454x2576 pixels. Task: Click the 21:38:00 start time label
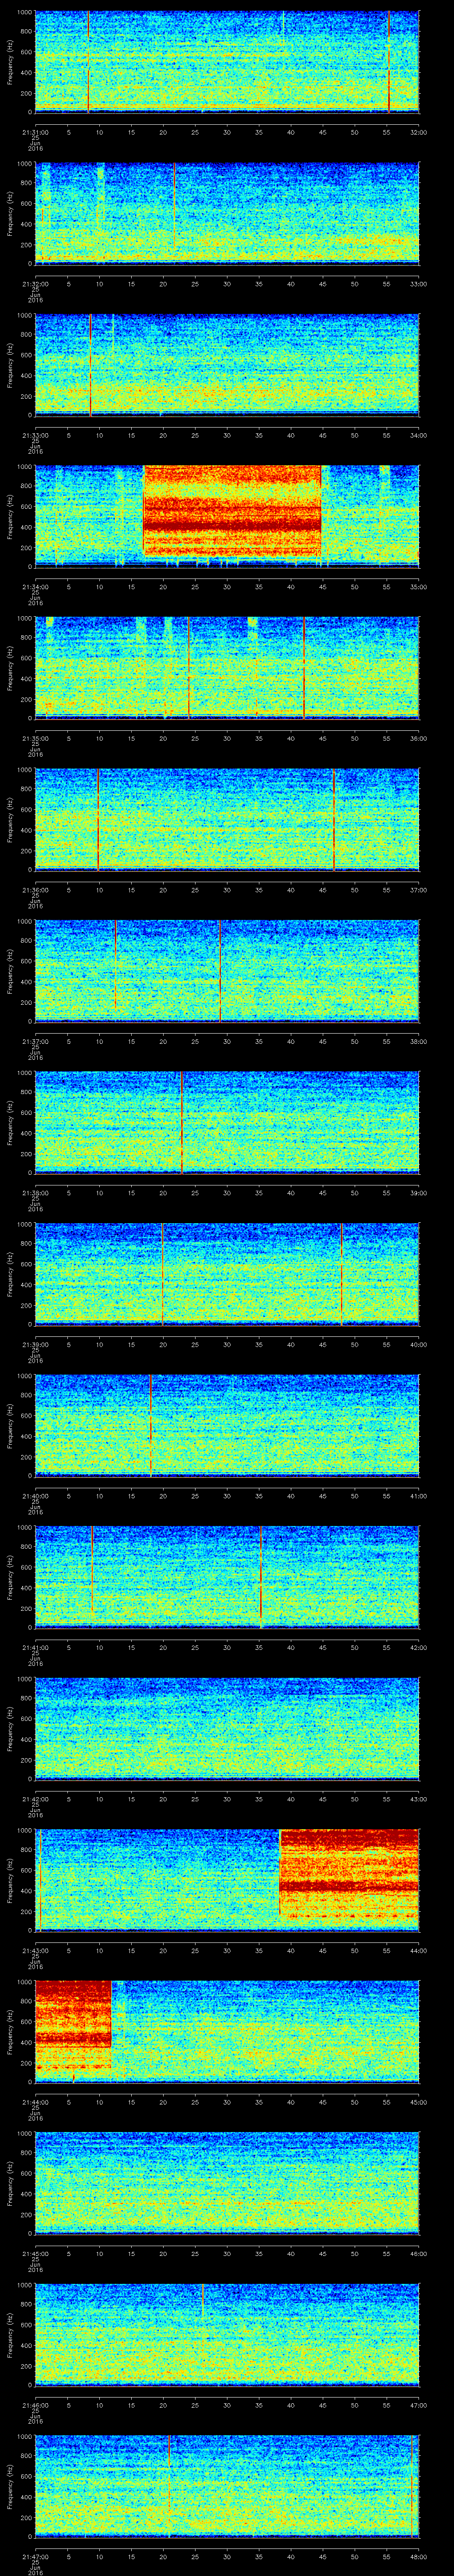(35, 1192)
